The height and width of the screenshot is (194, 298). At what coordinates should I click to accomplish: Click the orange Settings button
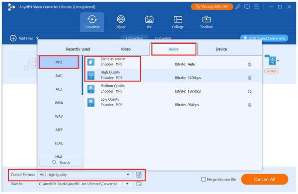pyautogui.click(x=271, y=71)
